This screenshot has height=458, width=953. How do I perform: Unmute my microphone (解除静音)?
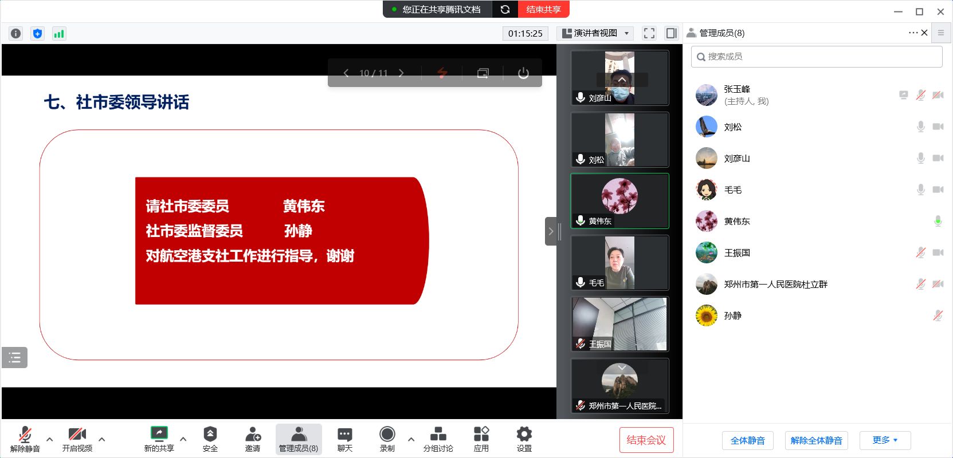[x=25, y=439]
